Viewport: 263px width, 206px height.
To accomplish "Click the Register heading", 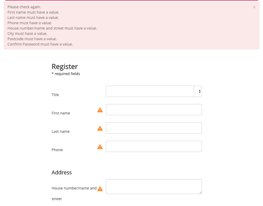I will (x=65, y=67).
